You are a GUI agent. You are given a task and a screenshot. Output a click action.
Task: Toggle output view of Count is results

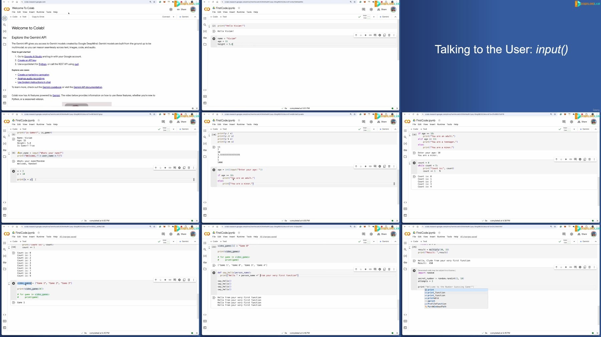(414, 176)
